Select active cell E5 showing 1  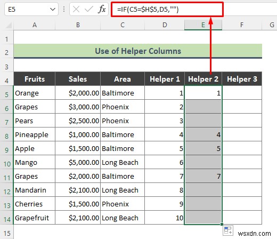click(203, 93)
